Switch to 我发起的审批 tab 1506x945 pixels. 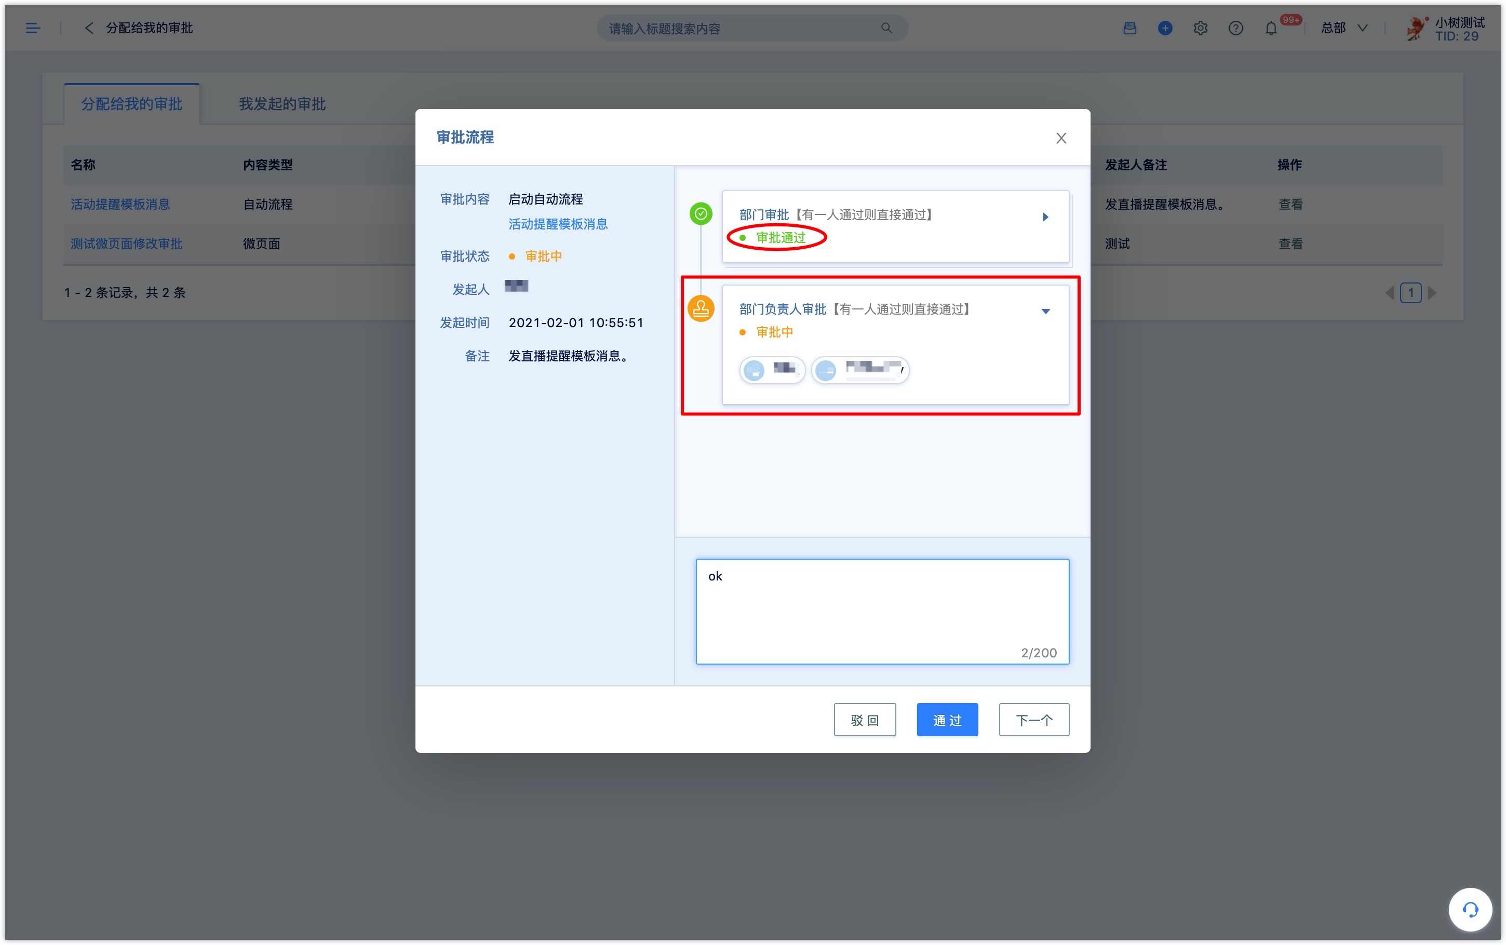point(282,104)
